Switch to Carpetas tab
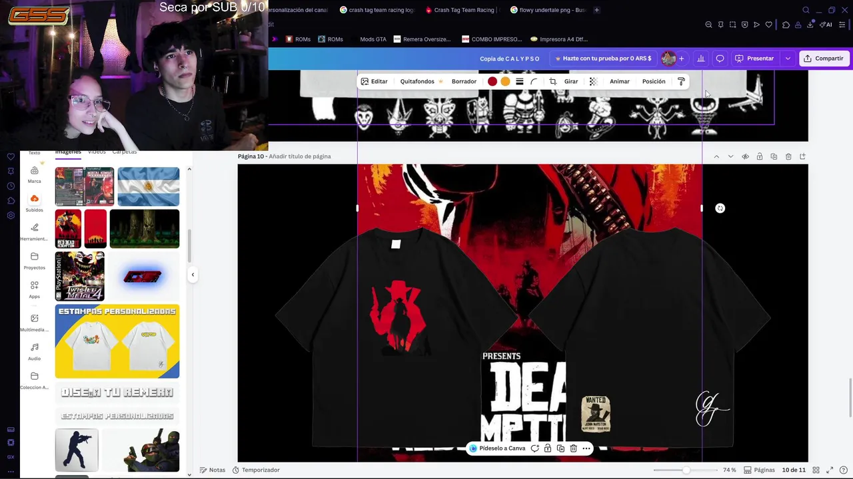Image resolution: width=853 pixels, height=479 pixels. tap(125, 152)
